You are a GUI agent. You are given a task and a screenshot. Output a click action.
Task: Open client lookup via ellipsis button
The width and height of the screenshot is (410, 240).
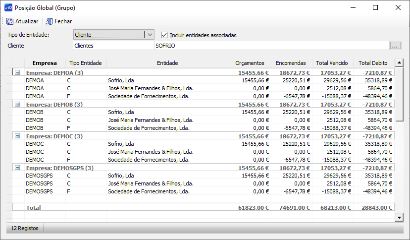pyautogui.click(x=395, y=46)
